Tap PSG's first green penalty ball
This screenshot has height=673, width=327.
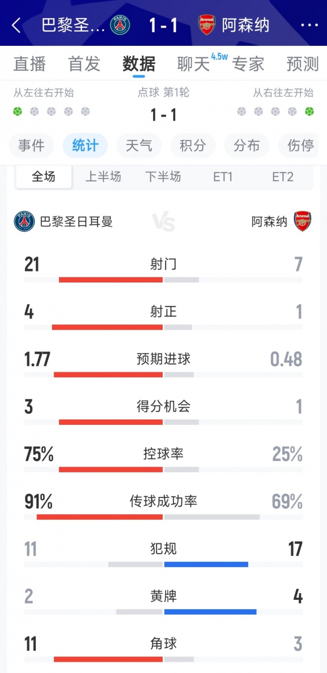point(17,112)
